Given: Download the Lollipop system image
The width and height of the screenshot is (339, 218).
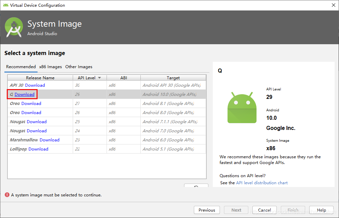Looking at the screenshot, I should [x=38, y=149].
